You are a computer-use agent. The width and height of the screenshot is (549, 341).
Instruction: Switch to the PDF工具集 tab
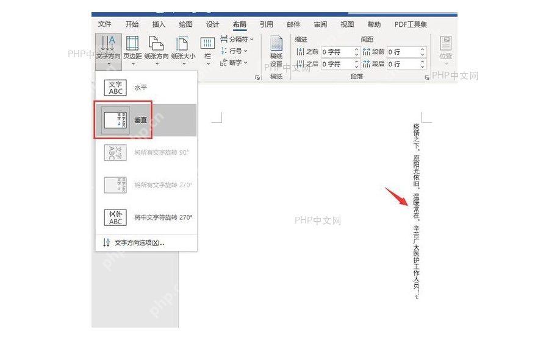point(411,24)
